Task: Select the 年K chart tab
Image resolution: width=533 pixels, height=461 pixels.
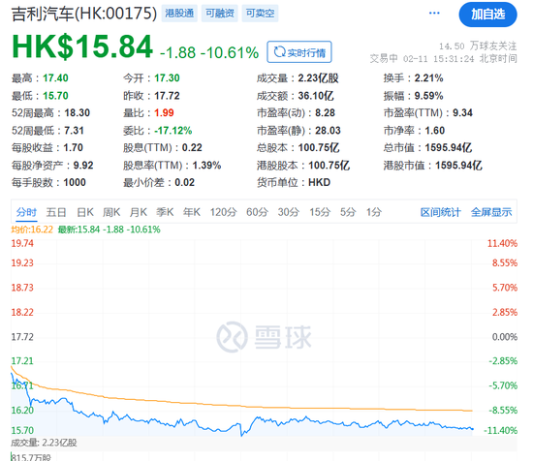Action: click(x=192, y=212)
